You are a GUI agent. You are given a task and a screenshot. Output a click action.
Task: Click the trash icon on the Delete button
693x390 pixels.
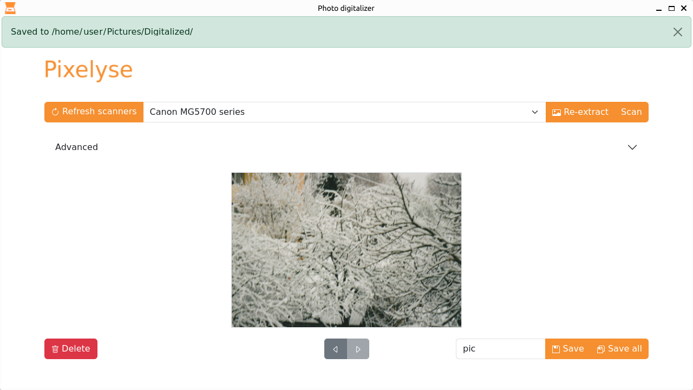pyautogui.click(x=55, y=349)
